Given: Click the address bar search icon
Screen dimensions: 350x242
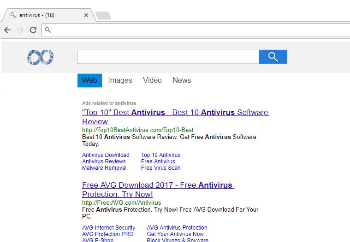Looking at the screenshot, I should (48, 30).
